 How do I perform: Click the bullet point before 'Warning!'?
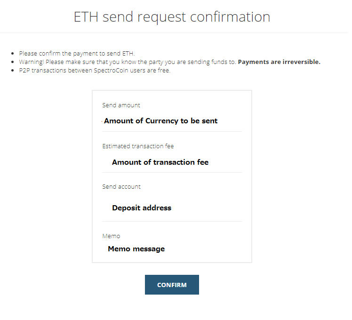coord(14,62)
